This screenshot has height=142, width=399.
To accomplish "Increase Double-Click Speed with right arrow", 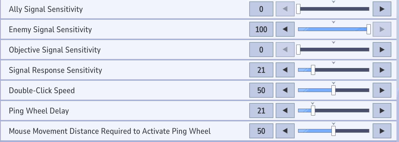I will coord(382,90).
